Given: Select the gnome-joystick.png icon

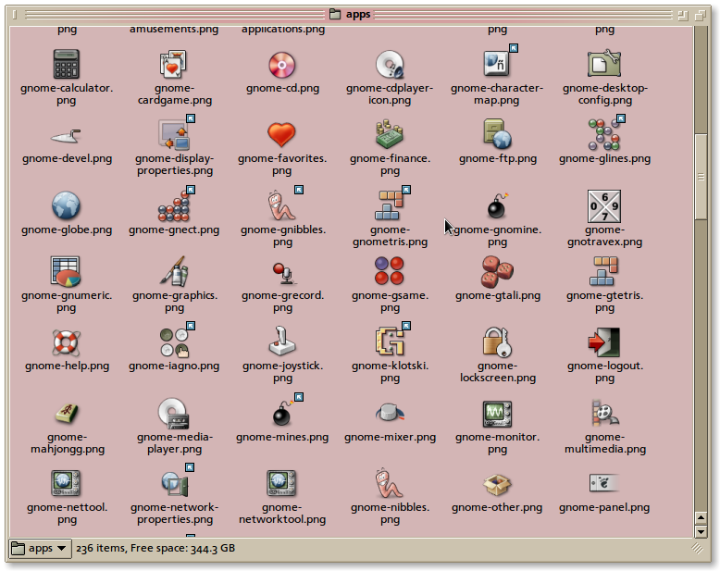Looking at the screenshot, I should pyautogui.click(x=282, y=342).
